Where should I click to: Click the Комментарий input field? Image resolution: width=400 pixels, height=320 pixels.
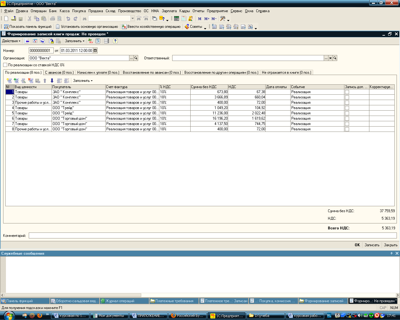[212, 236]
